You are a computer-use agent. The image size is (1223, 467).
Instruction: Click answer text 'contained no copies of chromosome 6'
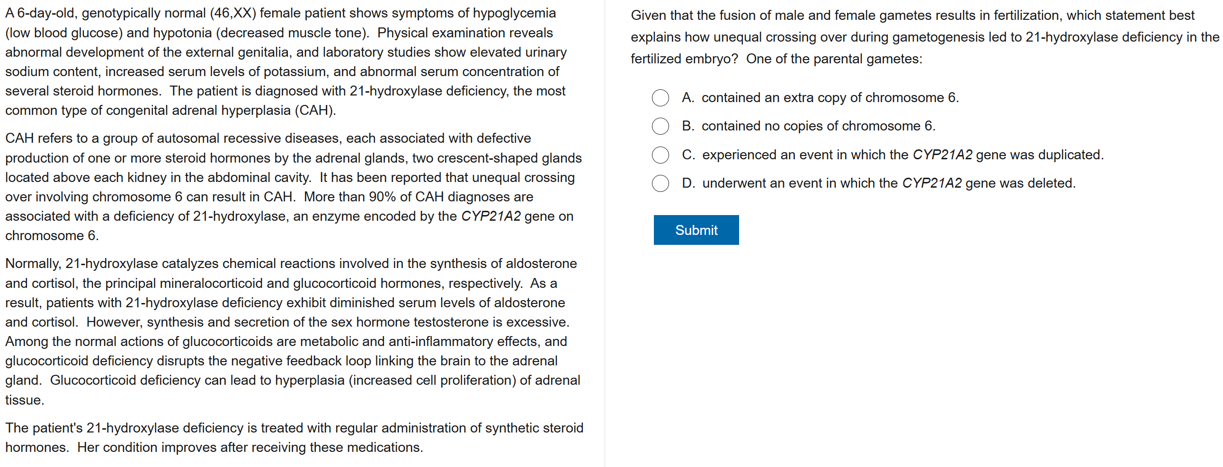point(818,126)
